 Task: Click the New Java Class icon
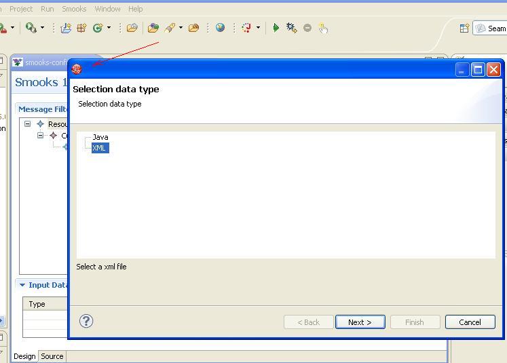click(97, 28)
